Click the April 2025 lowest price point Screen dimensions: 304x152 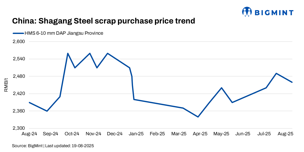[198, 117]
